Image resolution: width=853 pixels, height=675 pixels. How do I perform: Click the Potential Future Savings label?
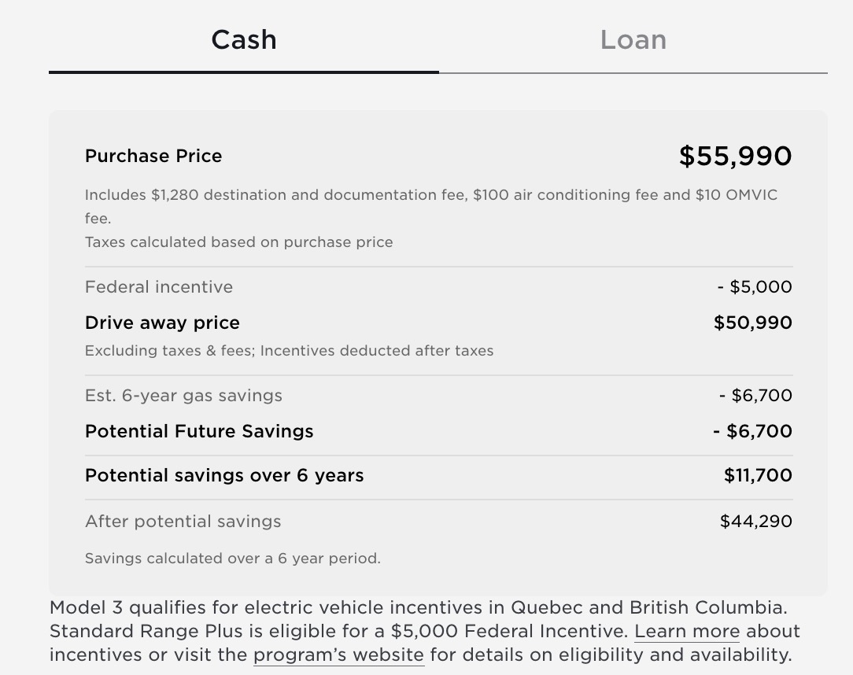coord(199,431)
